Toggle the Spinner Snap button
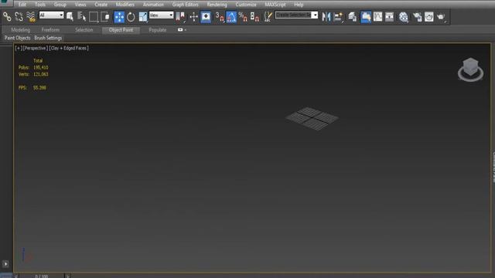 254,17
